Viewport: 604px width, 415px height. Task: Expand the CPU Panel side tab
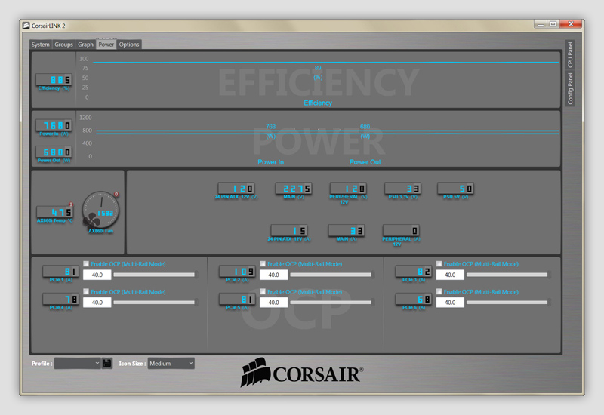tap(570, 54)
